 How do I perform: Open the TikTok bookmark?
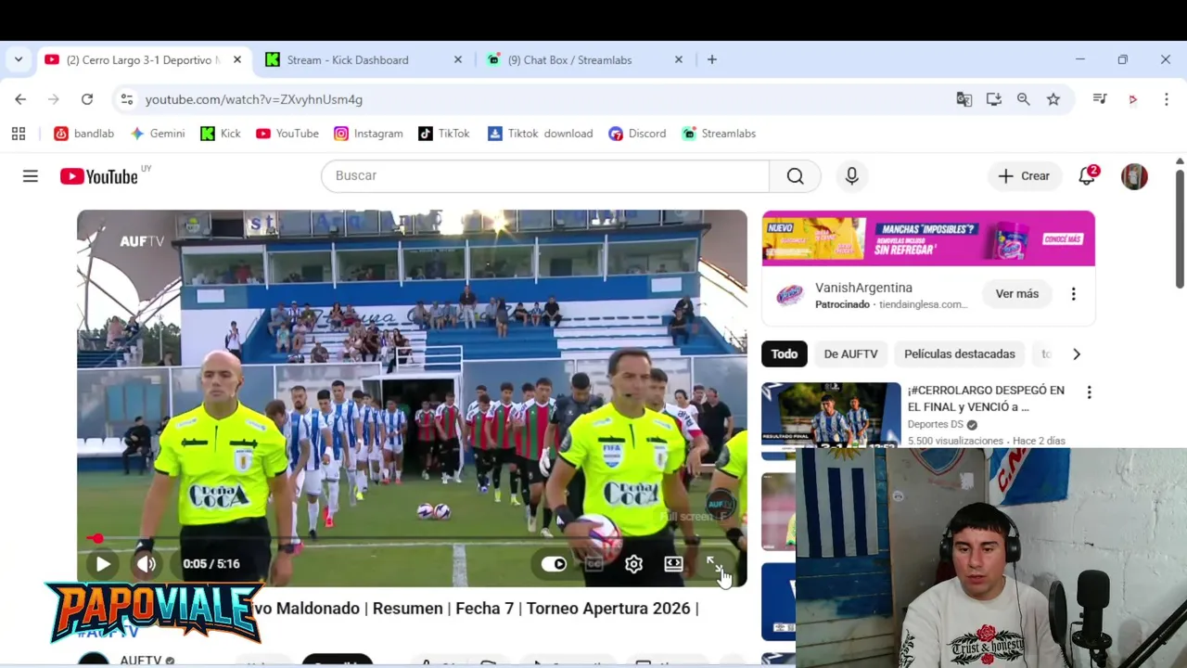point(443,134)
